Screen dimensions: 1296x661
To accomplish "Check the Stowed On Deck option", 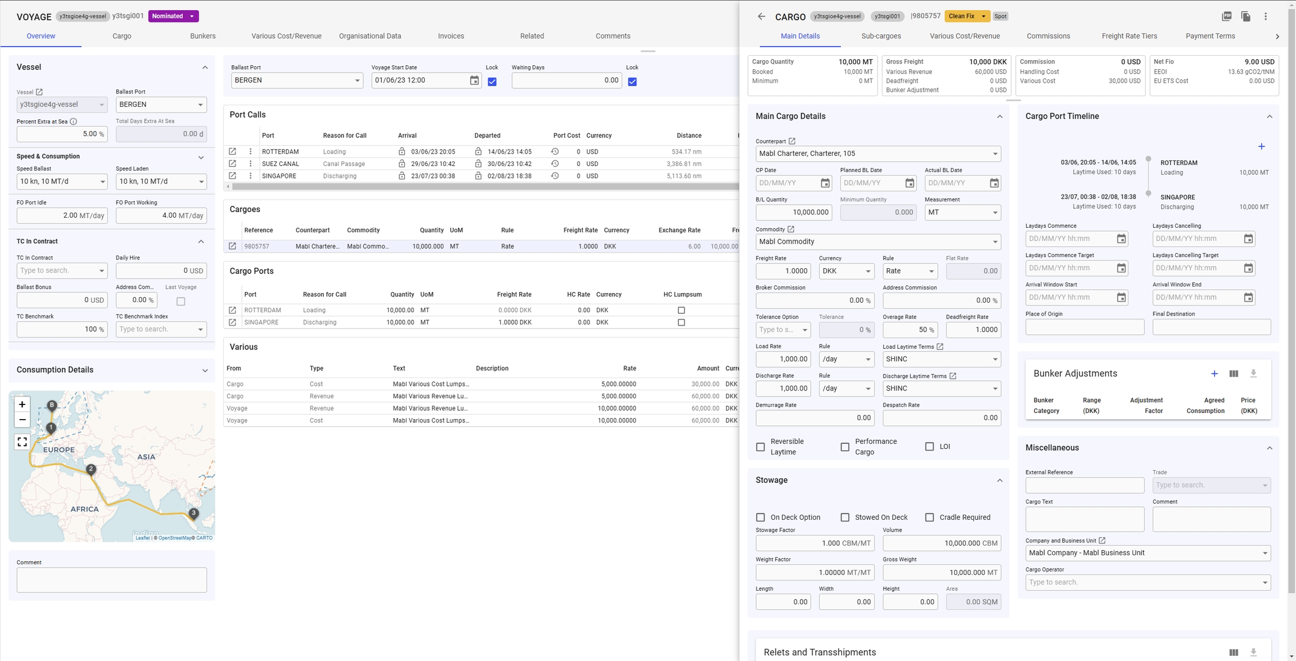I will click(x=845, y=517).
